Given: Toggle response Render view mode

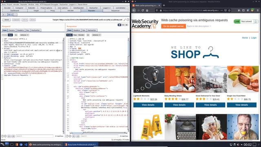Looking at the screenshot, I should pyautogui.click(x=81, y=35).
